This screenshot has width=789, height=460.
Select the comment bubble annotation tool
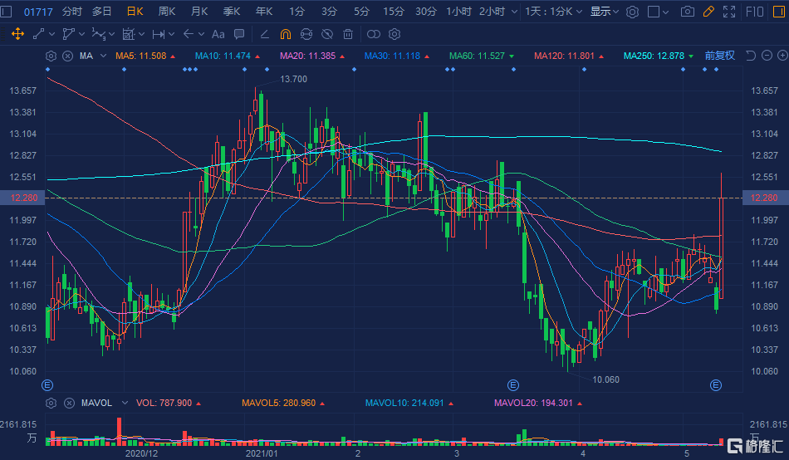pyautogui.click(x=239, y=34)
